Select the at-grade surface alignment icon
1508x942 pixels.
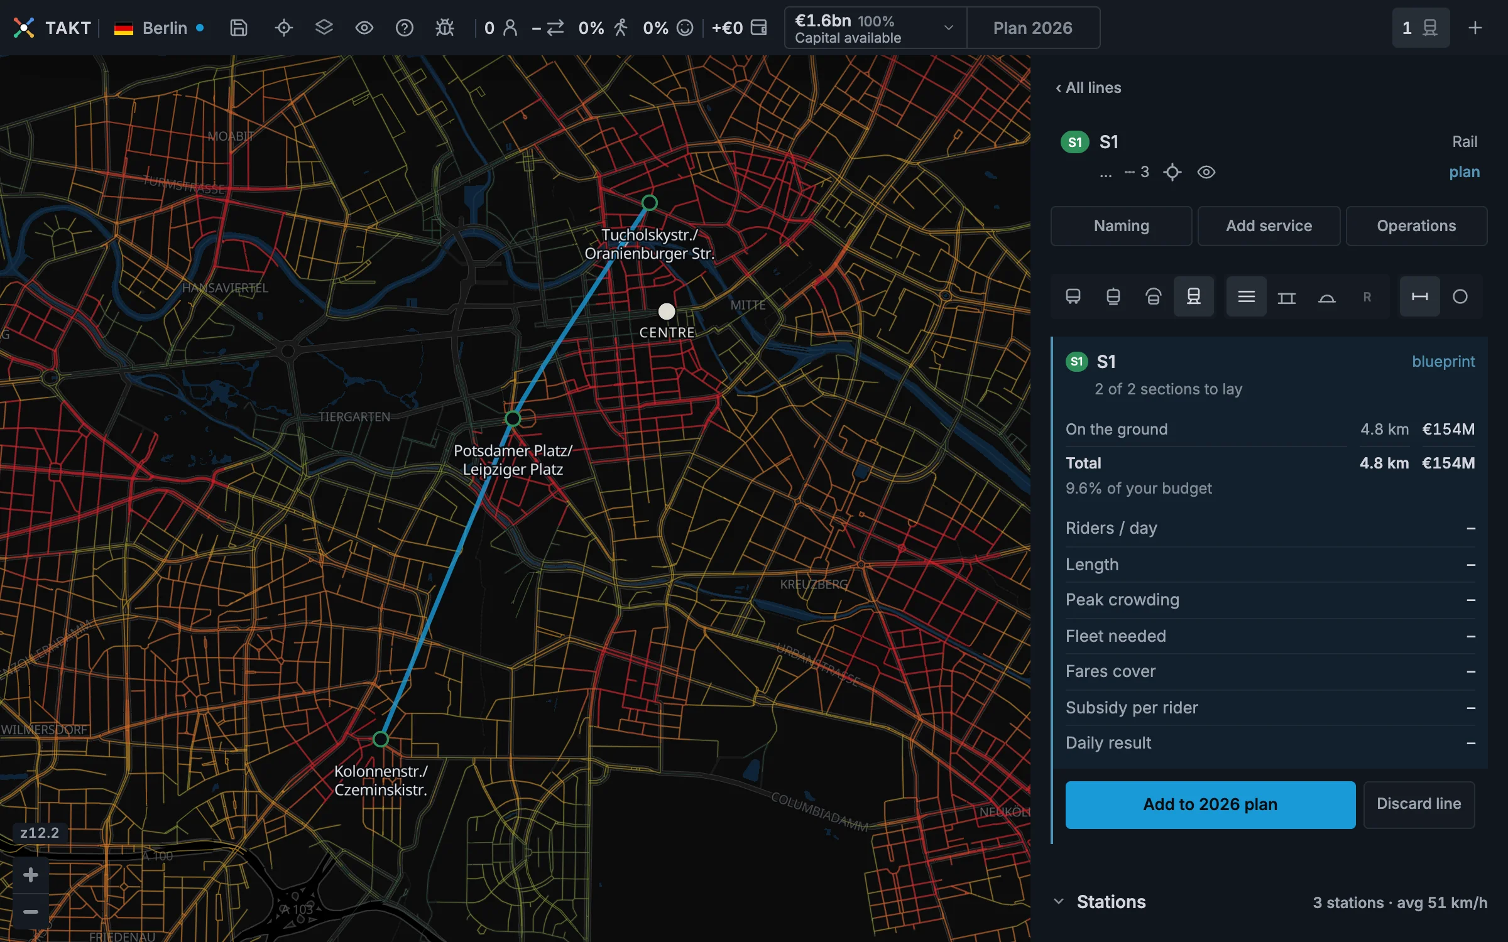(1247, 296)
